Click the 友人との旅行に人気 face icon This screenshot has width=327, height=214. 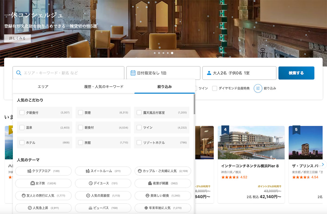(23, 195)
